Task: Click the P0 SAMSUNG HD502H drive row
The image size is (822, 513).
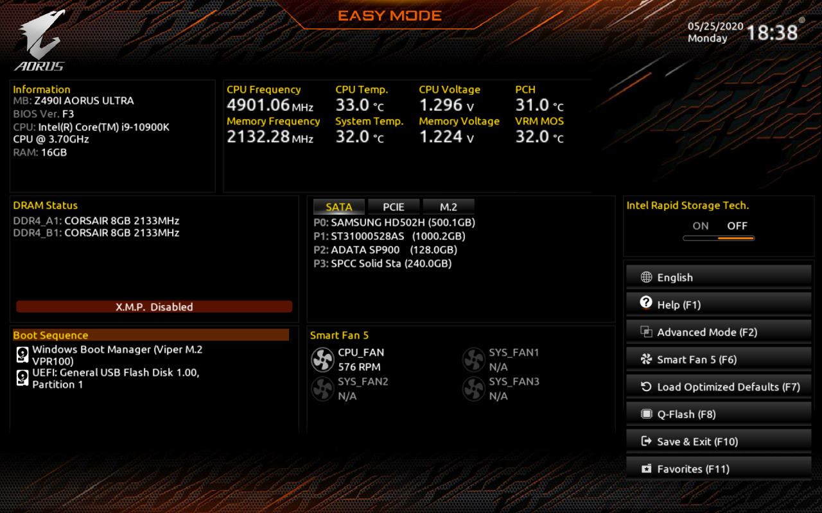Action: pos(394,223)
